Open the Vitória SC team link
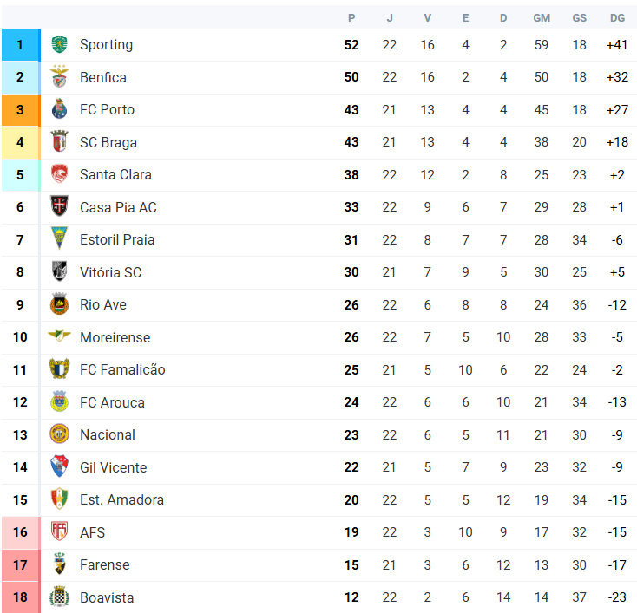This screenshot has width=637, height=613. [x=110, y=272]
